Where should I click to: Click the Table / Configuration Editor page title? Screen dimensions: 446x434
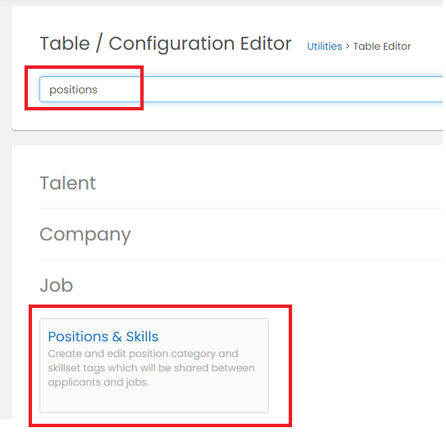(165, 44)
